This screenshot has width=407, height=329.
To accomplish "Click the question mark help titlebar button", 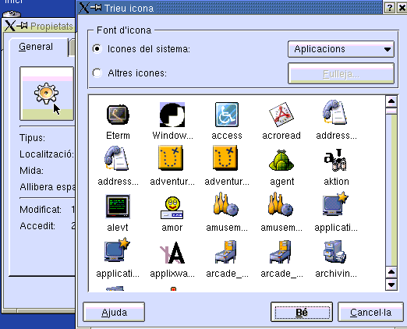I will 390,8.
